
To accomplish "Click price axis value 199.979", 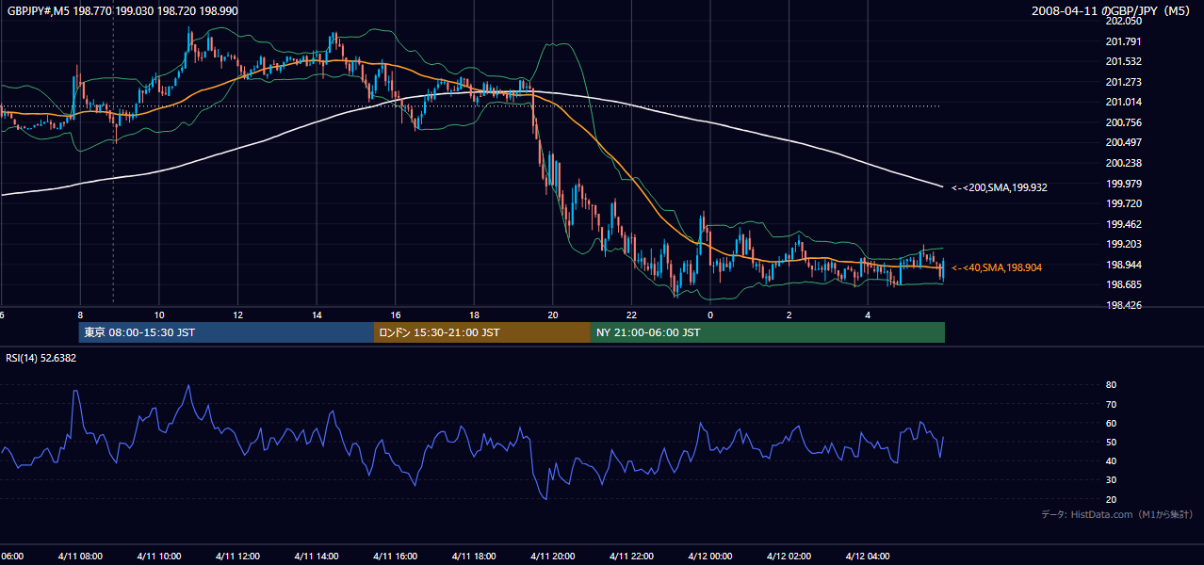I will [x=1123, y=184].
